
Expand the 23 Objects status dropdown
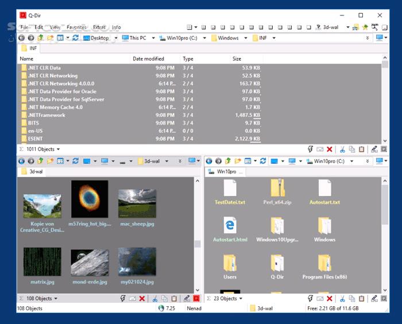click(x=241, y=298)
